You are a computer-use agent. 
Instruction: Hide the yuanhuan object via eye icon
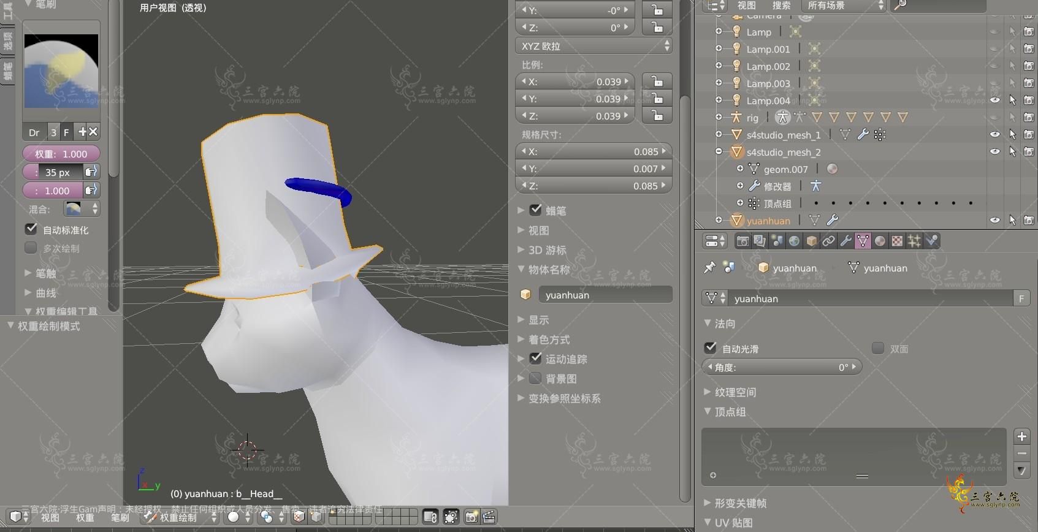pyautogui.click(x=995, y=220)
